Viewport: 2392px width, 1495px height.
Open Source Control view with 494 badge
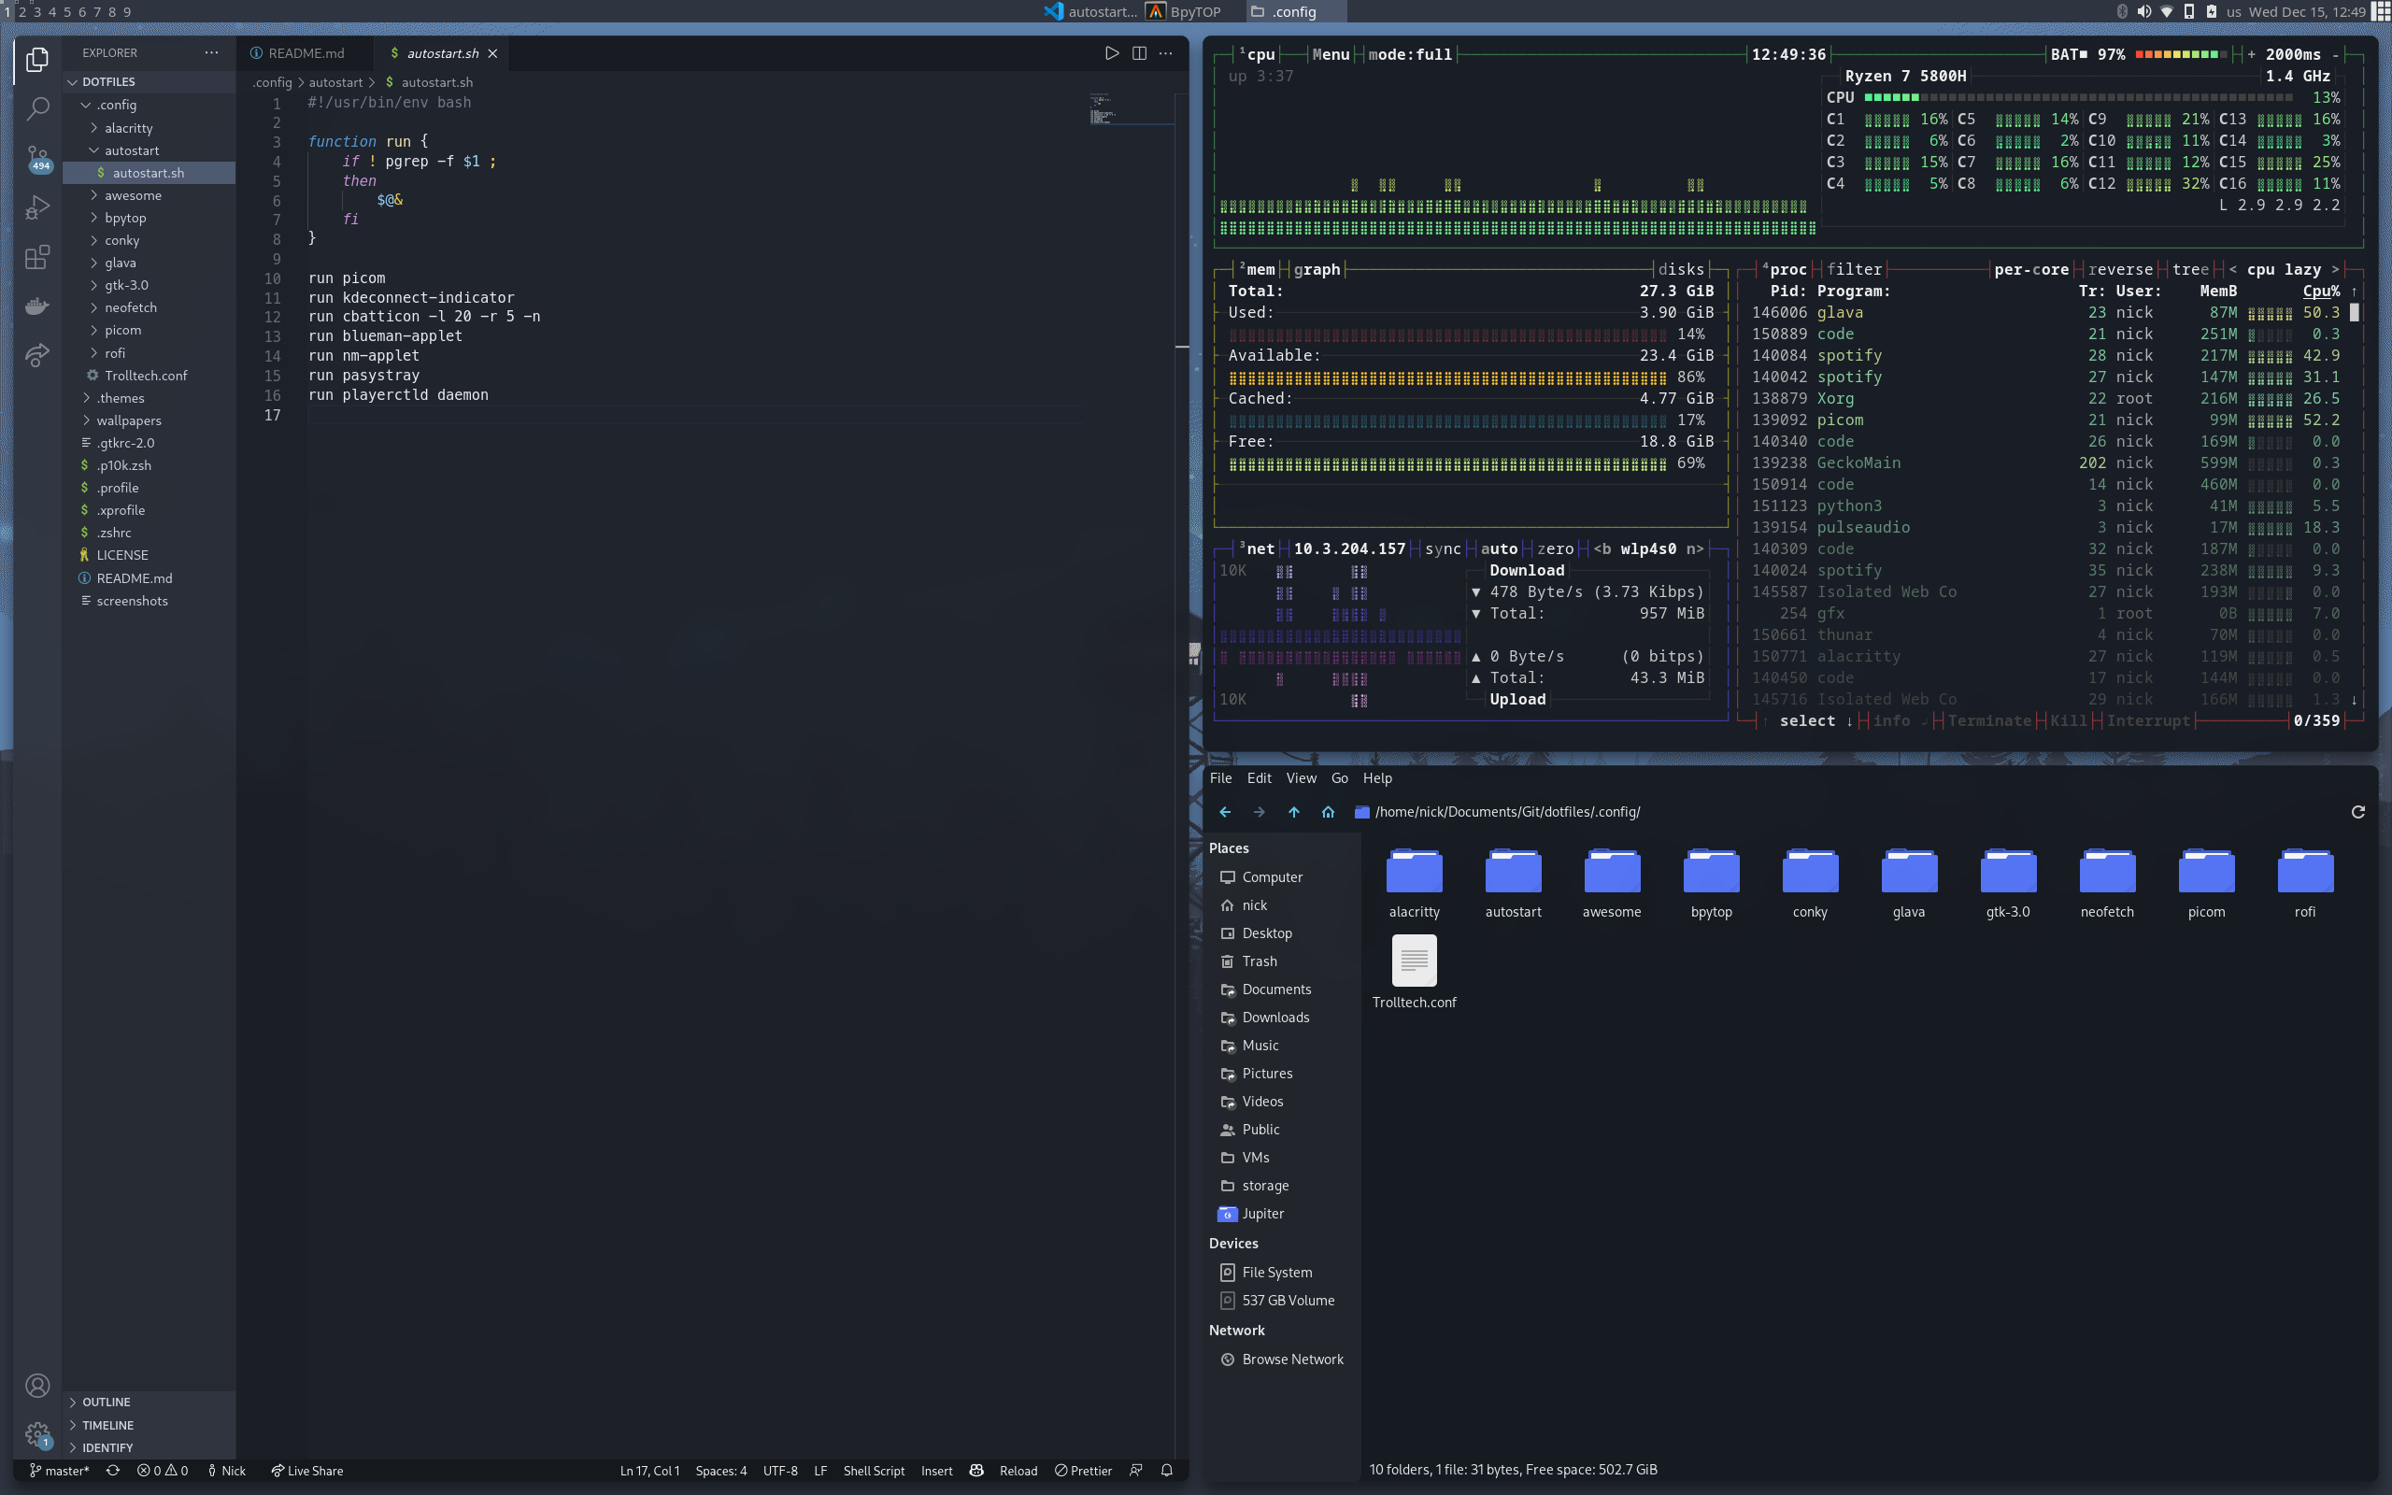pyautogui.click(x=37, y=157)
